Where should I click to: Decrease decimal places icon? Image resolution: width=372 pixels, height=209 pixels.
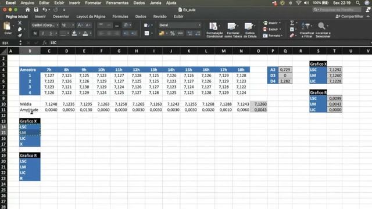[x=198, y=34]
